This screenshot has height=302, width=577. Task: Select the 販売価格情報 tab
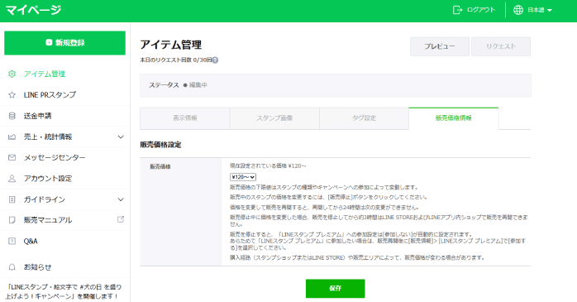click(x=453, y=118)
